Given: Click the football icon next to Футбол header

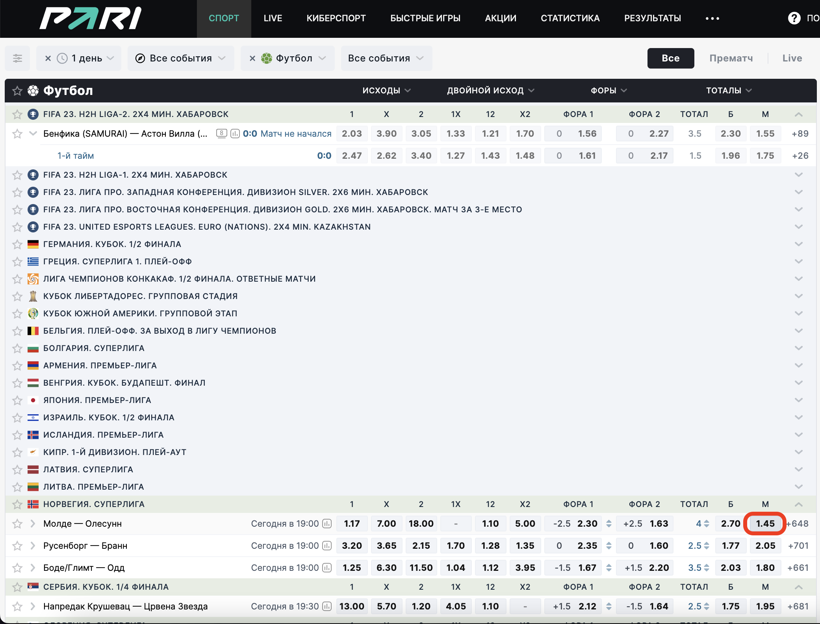Looking at the screenshot, I should pos(33,91).
